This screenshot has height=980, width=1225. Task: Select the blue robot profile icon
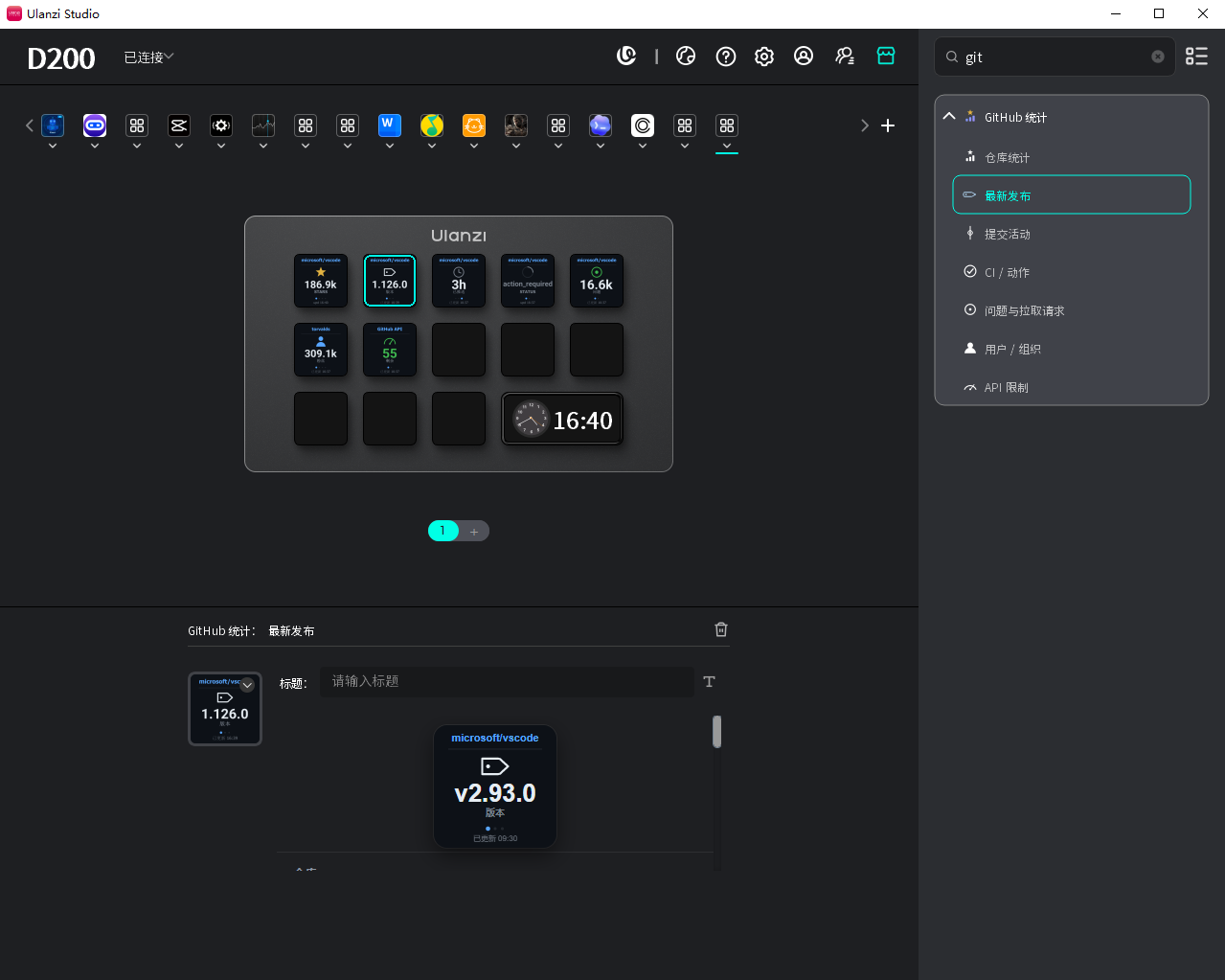pyautogui.click(x=53, y=125)
